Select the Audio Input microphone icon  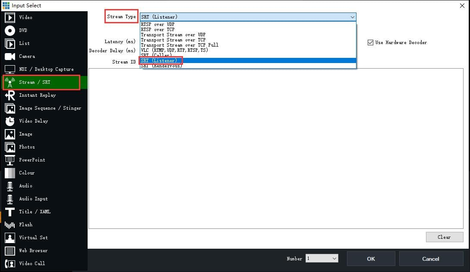click(10, 199)
